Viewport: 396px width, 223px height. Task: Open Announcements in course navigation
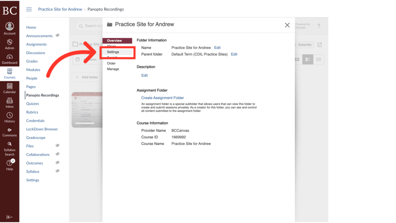click(x=39, y=36)
